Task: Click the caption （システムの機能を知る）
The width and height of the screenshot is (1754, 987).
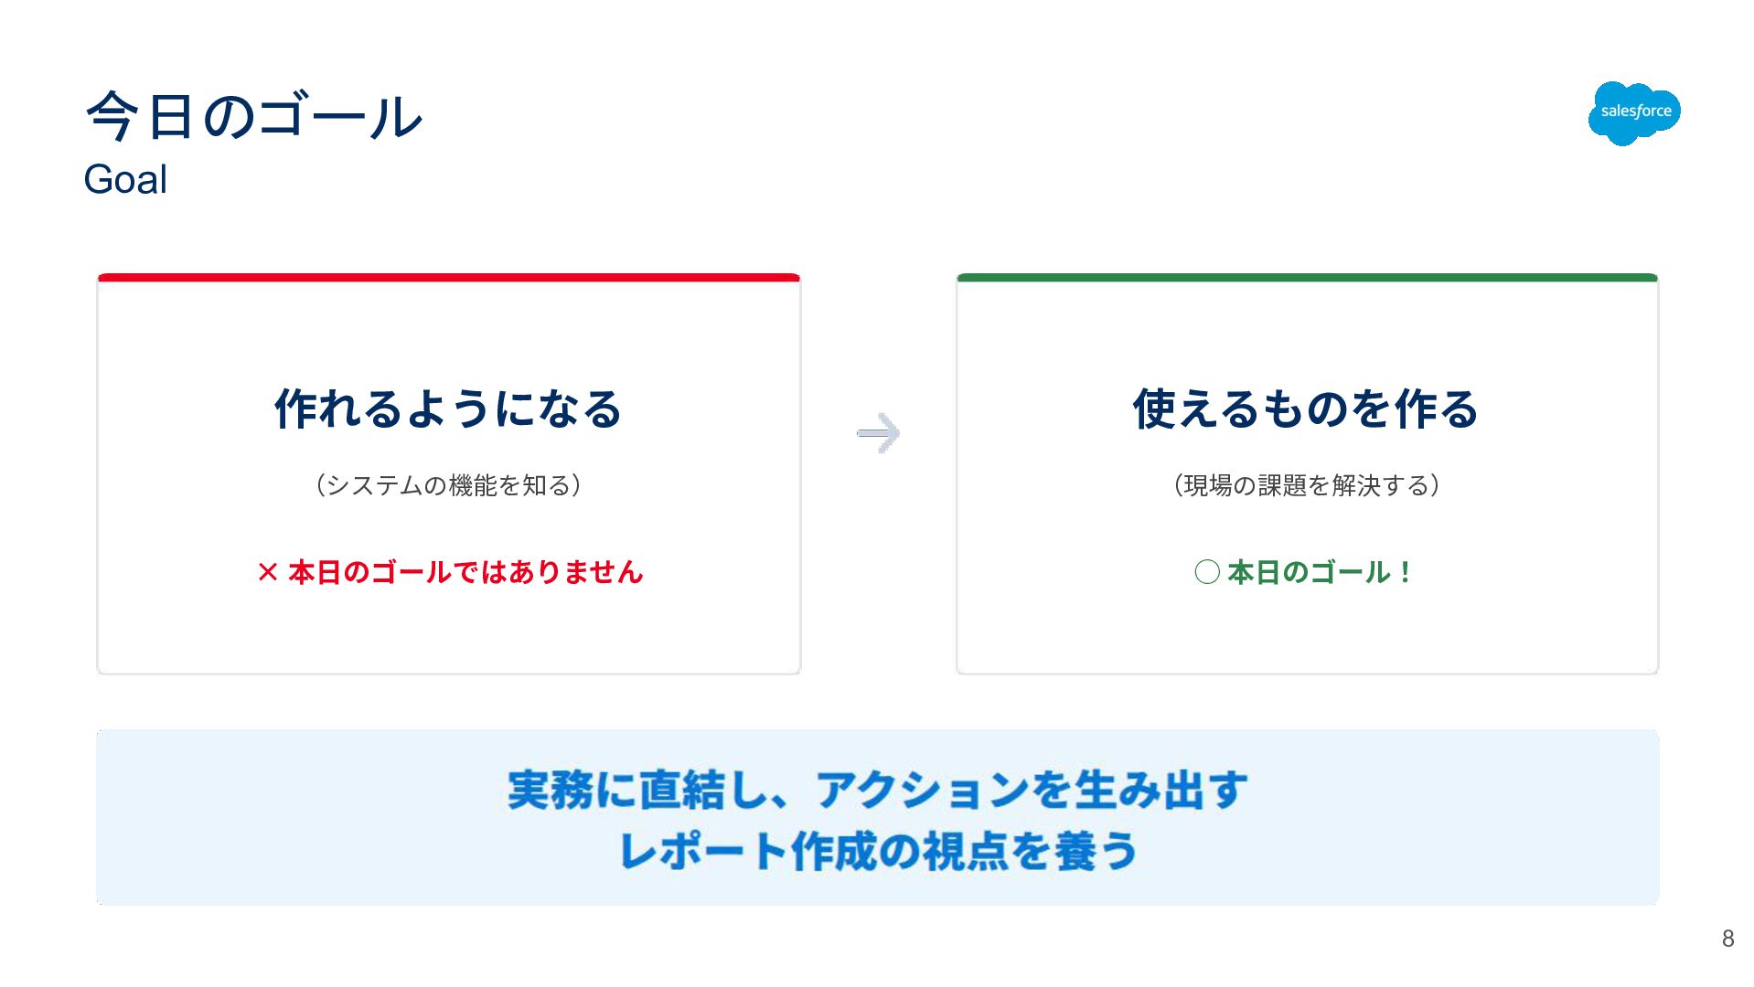Action: click(448, 485)
